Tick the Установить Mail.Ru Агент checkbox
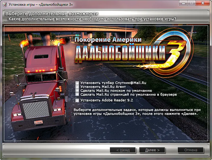Screen dimensions: 212x160 click(77, 87)
